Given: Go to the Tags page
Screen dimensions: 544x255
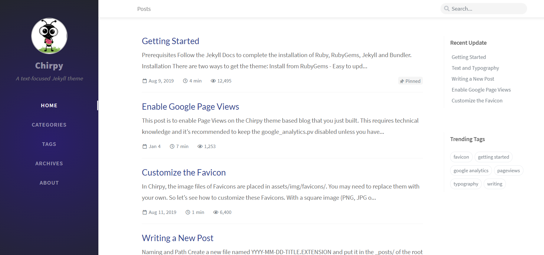Looking at the screenshot, I should click(x=49, y=144).
